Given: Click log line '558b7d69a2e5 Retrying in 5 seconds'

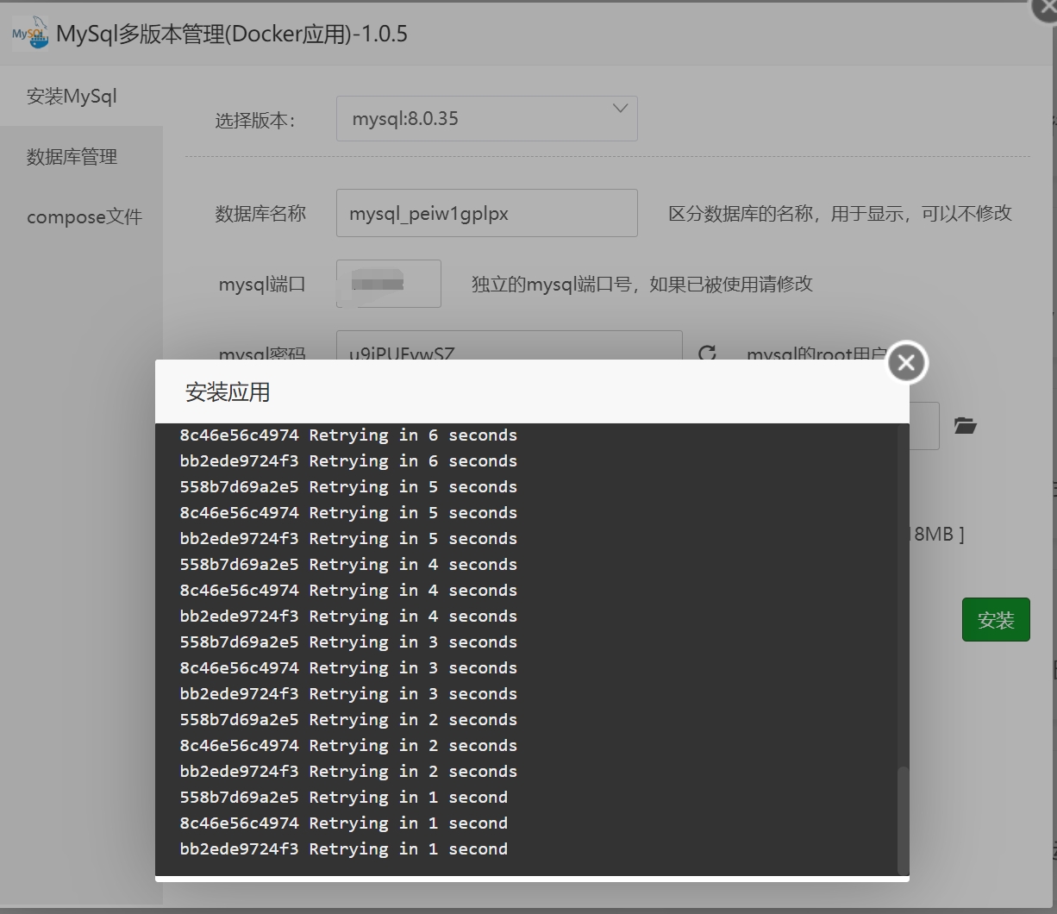Looking at the screenshot, I should (348, 487).
